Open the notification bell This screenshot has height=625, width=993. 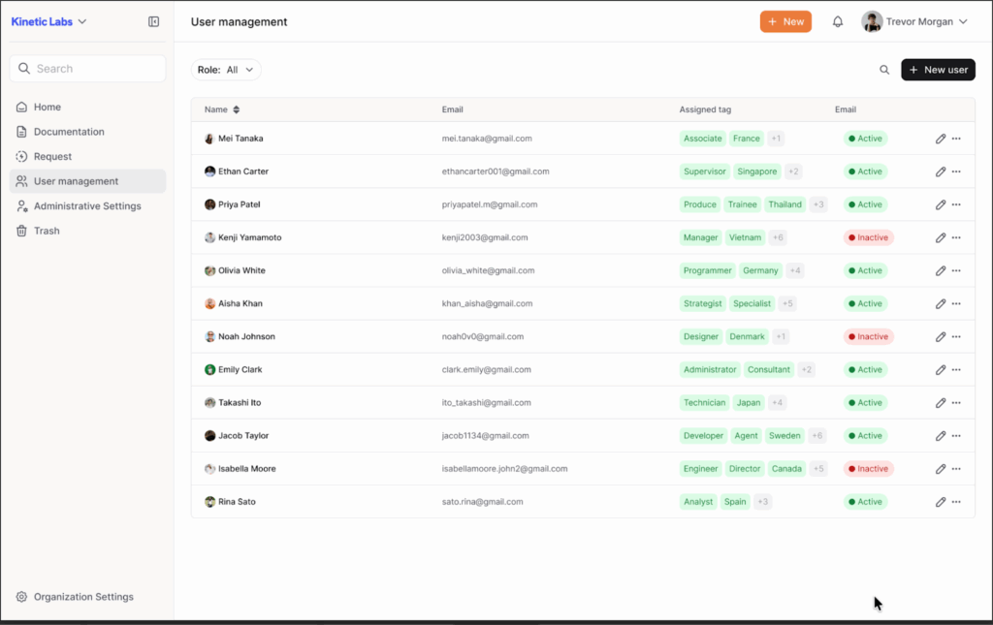tap(837, 20)
